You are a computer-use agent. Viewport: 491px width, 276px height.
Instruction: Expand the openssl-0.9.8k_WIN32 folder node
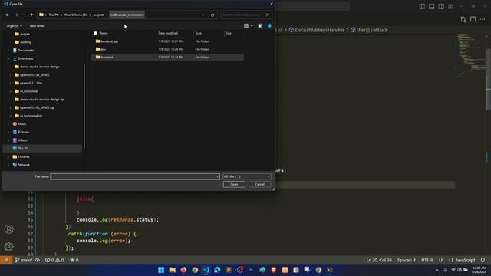point(10,75)
